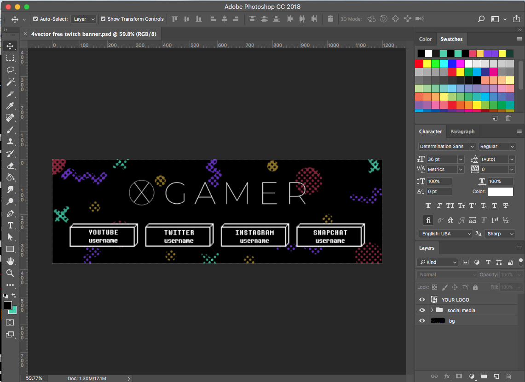This screenshot has height=382, width=525.
Task: Select the Eyedropper tool
Action: coord(10,106)
